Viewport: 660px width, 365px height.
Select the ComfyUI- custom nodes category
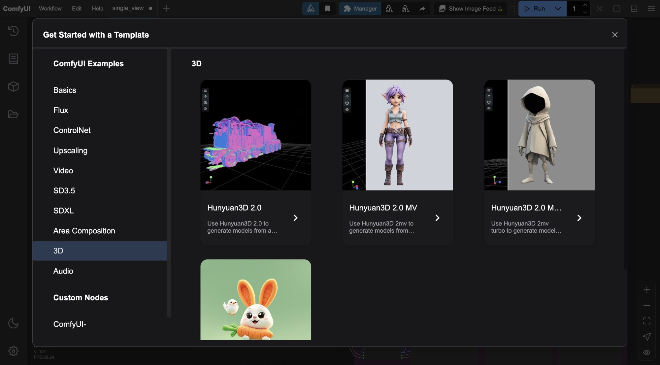click(x=100, y=324)
